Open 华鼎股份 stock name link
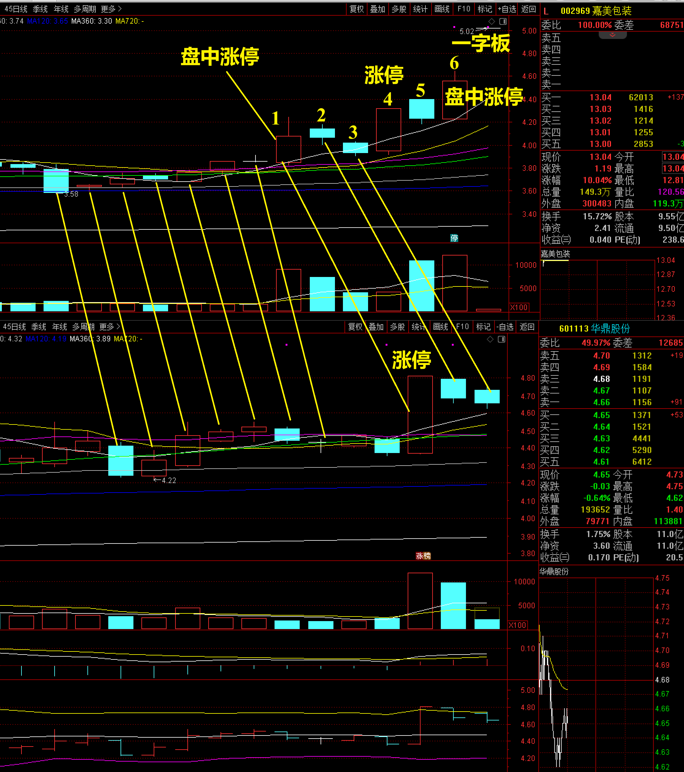684x772 pixels. point(610,328)
